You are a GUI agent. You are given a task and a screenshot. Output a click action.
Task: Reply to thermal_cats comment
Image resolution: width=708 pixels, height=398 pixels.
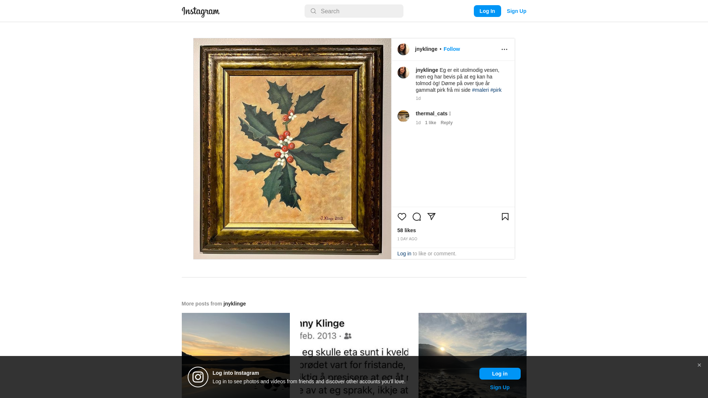click(x=447, y=123)
